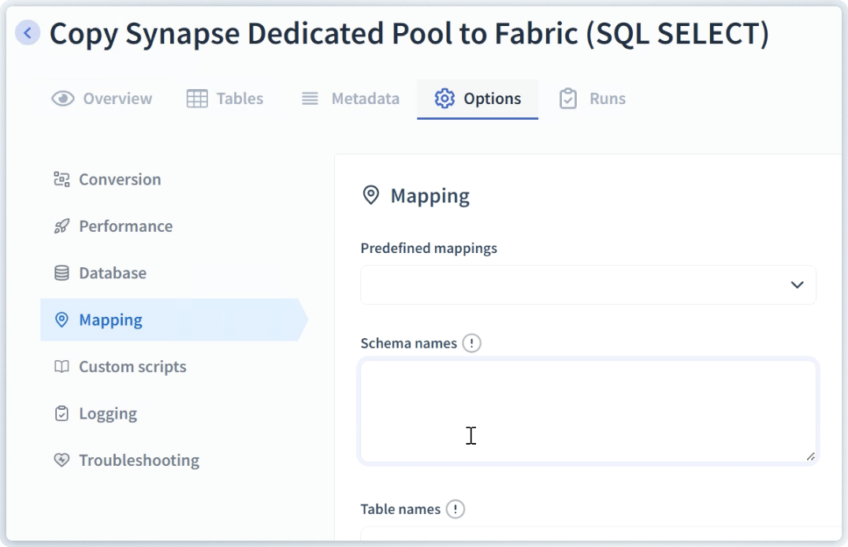Click the Troubleshooting heart icon

point(61,460)
